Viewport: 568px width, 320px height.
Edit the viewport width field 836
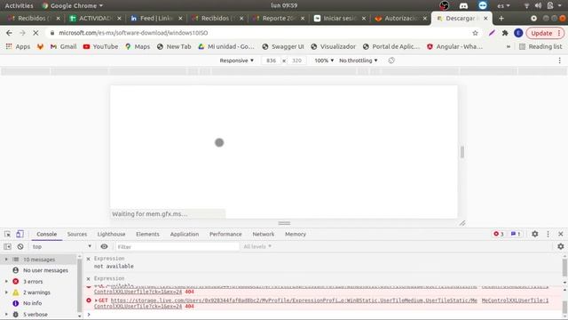[x=272, y=60]
